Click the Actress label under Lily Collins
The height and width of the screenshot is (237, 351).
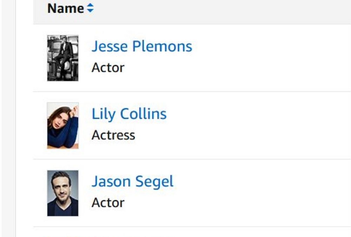coord(113,135)
